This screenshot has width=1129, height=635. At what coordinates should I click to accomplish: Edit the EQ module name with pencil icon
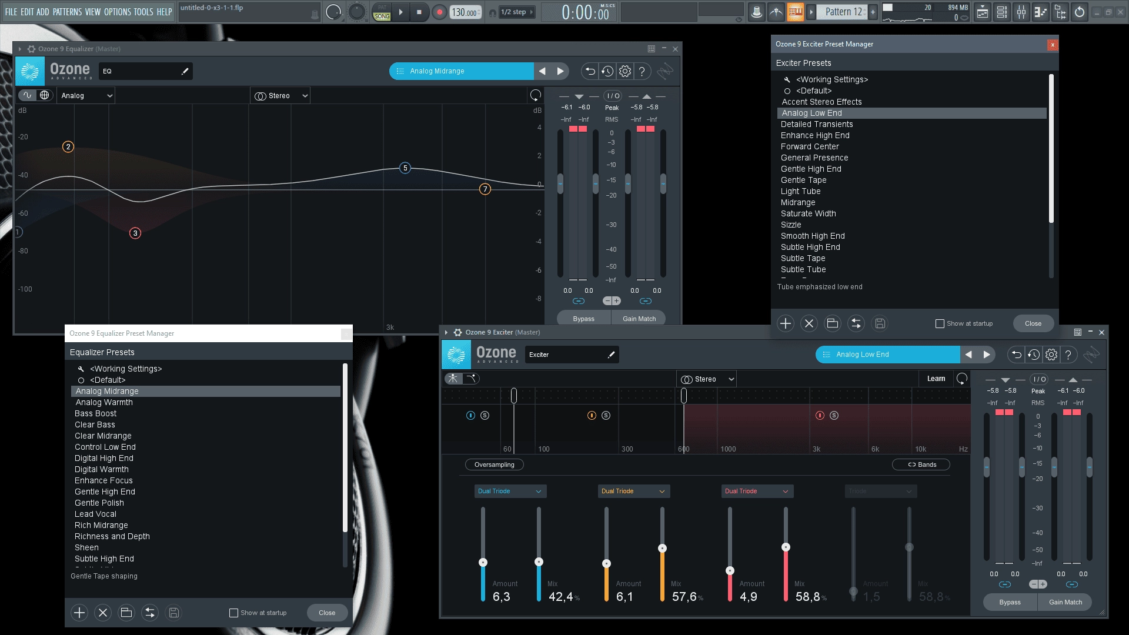pyautogui.click(x=185, y=71)
